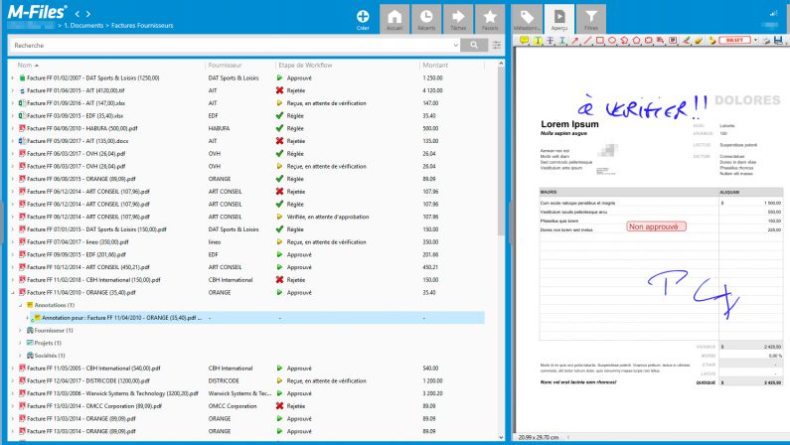The image size is (790, 445).
Task: Open advanced search options icon
Action: [x=496, y=45]
